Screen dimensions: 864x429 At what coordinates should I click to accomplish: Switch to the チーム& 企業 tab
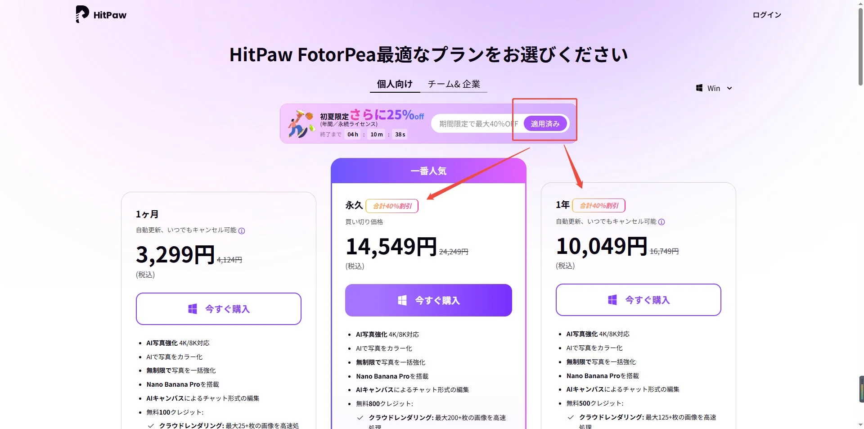coord(454,84)
